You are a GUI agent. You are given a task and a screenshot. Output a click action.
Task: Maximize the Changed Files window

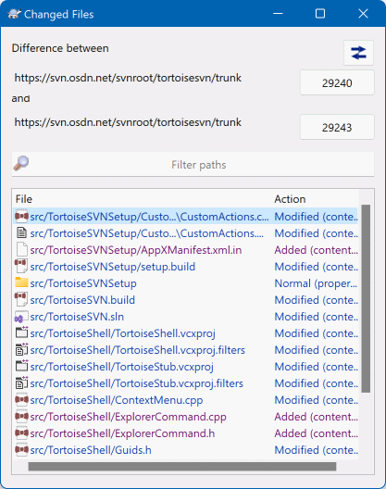(320, 14)
